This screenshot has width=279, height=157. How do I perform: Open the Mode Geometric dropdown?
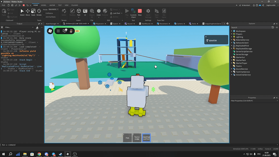pyautogui.click(x=53, y=10)
